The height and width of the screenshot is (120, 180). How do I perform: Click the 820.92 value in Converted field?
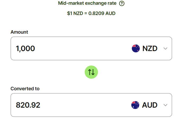(x=28, y=105)
